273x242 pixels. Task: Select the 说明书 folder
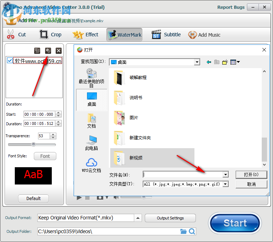coord(128,97)
